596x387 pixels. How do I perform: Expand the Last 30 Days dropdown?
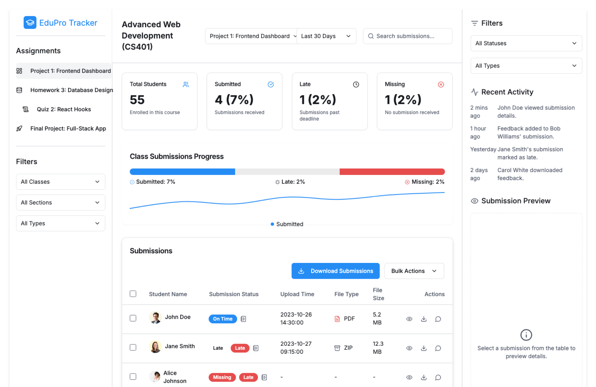click(326, 36)
